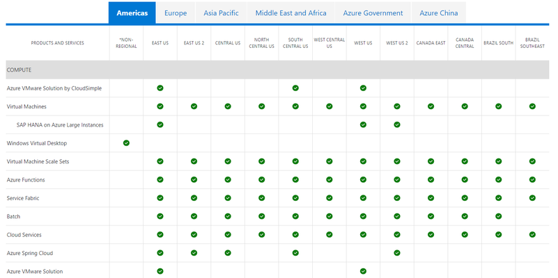The height and width of the screenshot is (278, 558).
Task: Click the Canada East column header
Action: [x=431, y=43]
